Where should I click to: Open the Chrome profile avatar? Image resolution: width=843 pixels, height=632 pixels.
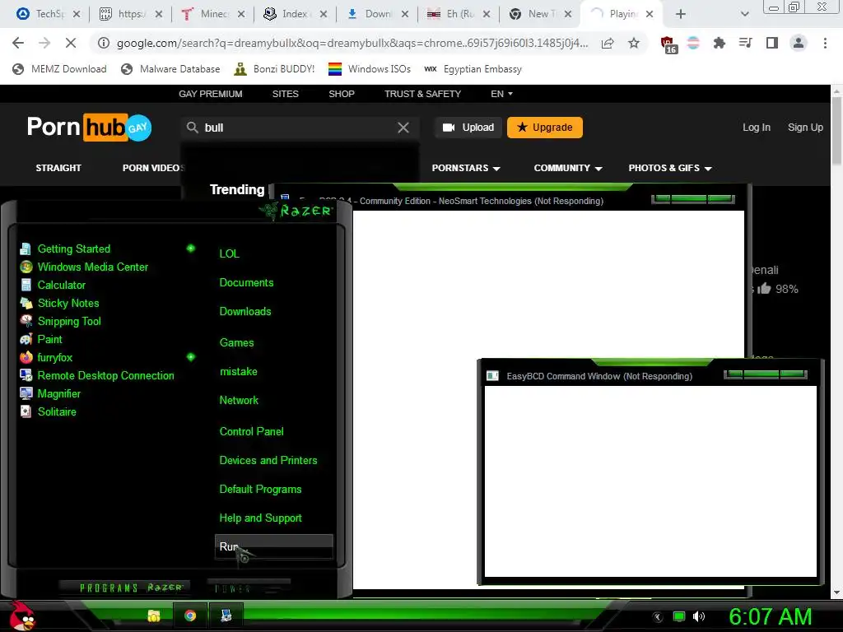point(799,43)
